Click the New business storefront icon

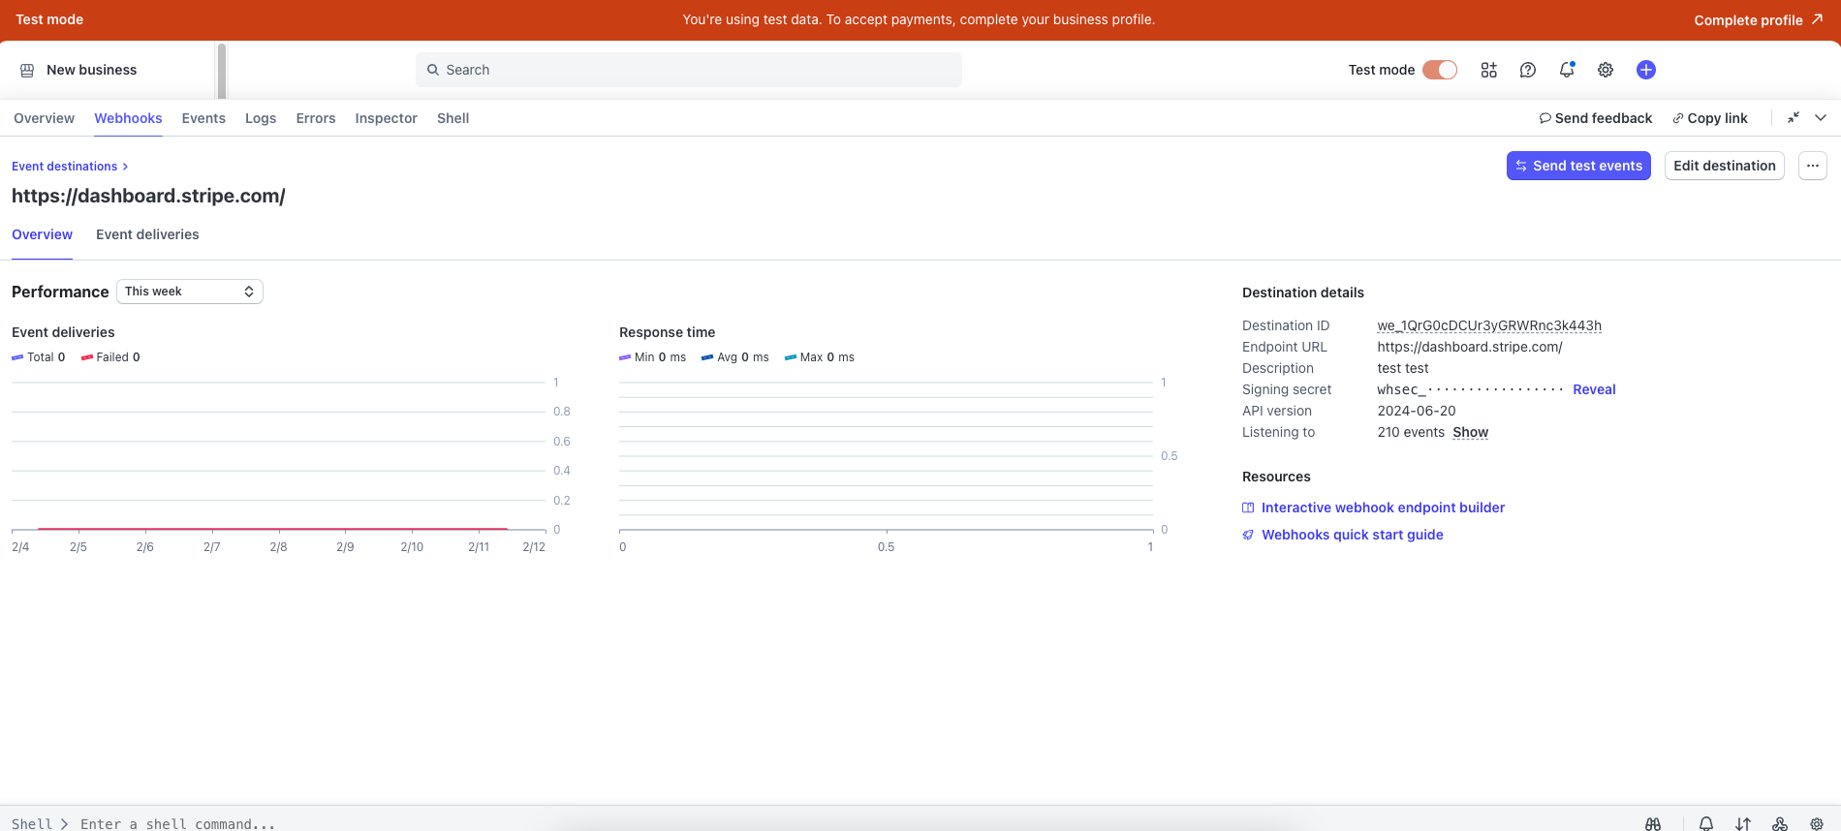27,70
